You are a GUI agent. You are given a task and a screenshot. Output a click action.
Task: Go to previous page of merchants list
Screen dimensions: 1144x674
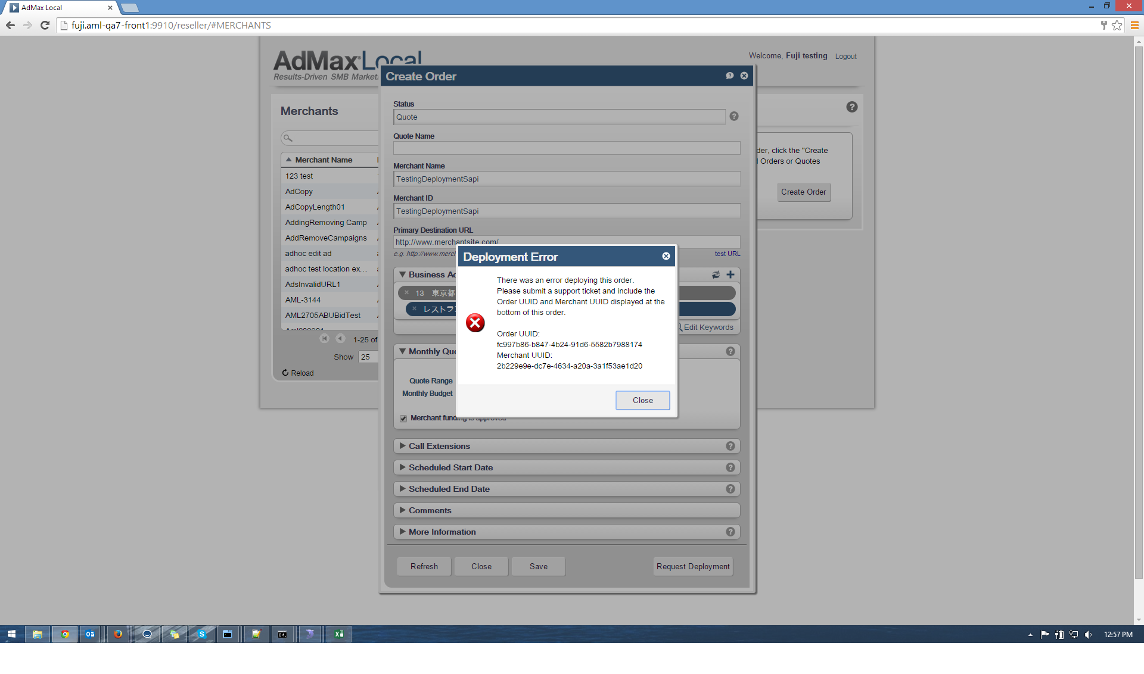[x=340, y=338]
